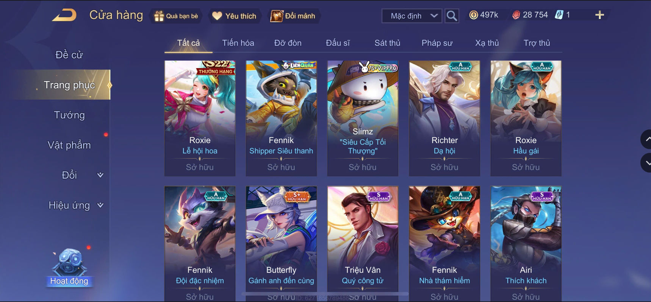651x302 pixels.
Task: Open the search magnifier icon
Action: (x=452, y=16)
